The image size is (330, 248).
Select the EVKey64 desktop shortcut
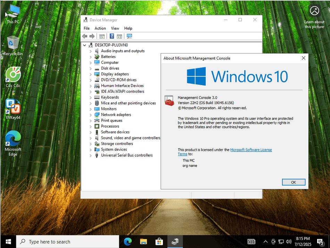[x=13, y=109]
